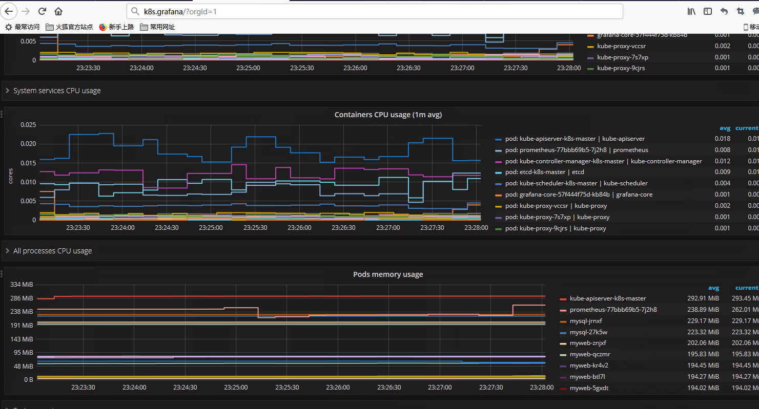Toggle kube-apiserver-k8s-master memory series
The height and width of the screenshot is (409, 759).
[608, 298]
